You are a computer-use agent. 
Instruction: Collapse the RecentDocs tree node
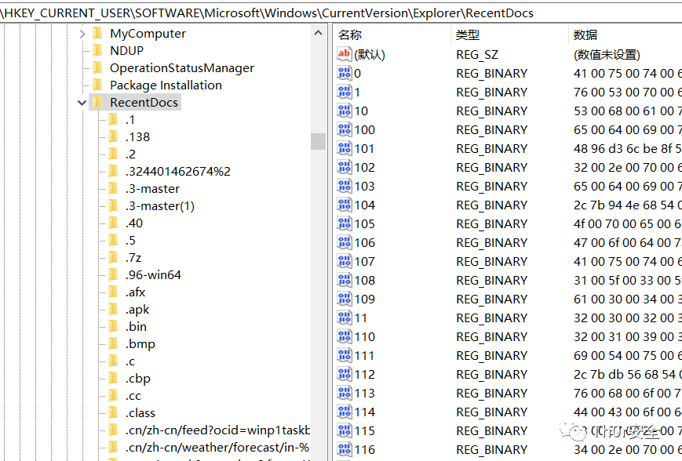pyautogui.click(x=82, y=103)
